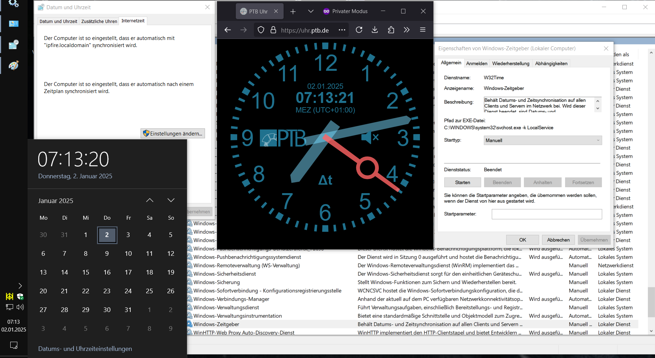This screenshot has width=655, height=358.
Task: Open Datums- und Uhrzeiteinstellungen link
Action: coord(85,349)
